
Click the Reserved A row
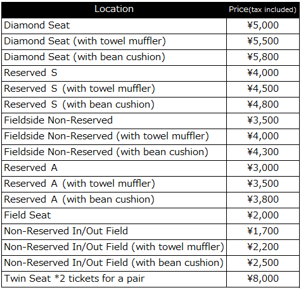[150, 168]
